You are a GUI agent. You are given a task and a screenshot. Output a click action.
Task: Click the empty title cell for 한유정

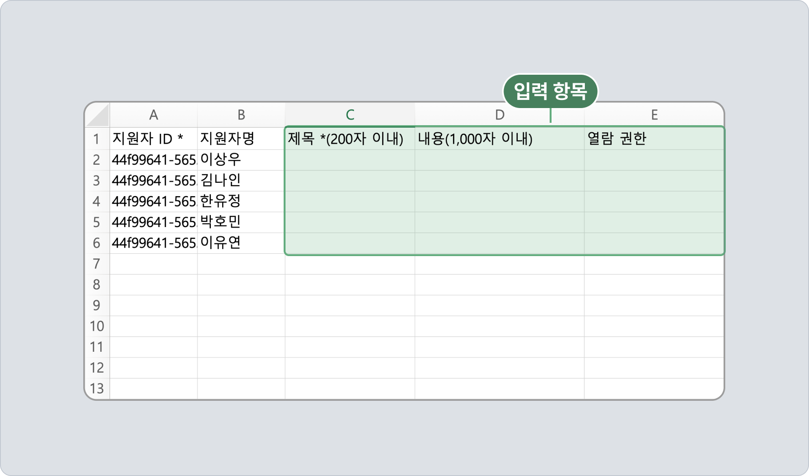click(x=350, y=201)
